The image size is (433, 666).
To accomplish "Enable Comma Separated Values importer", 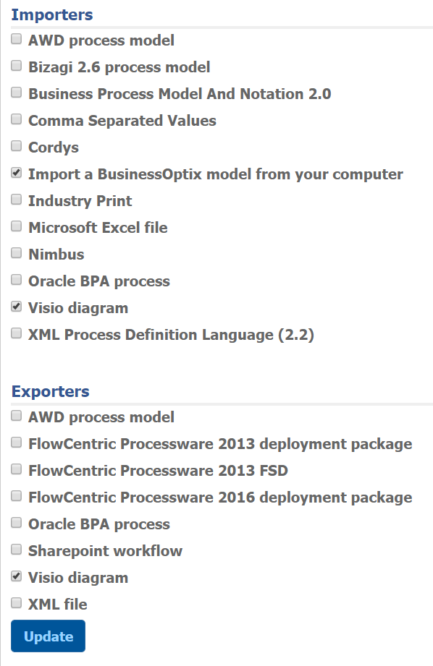I will (x=16, y=119).
